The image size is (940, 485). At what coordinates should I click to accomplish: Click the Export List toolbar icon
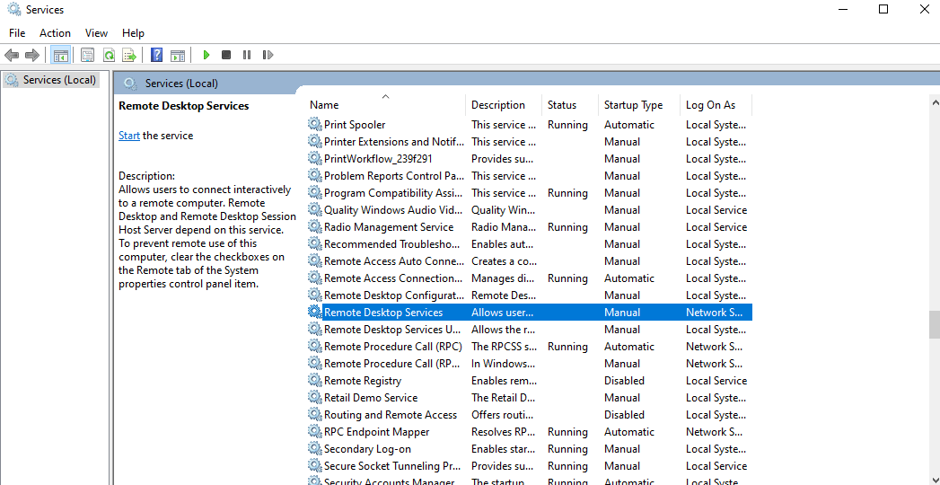tap(129, 56)
